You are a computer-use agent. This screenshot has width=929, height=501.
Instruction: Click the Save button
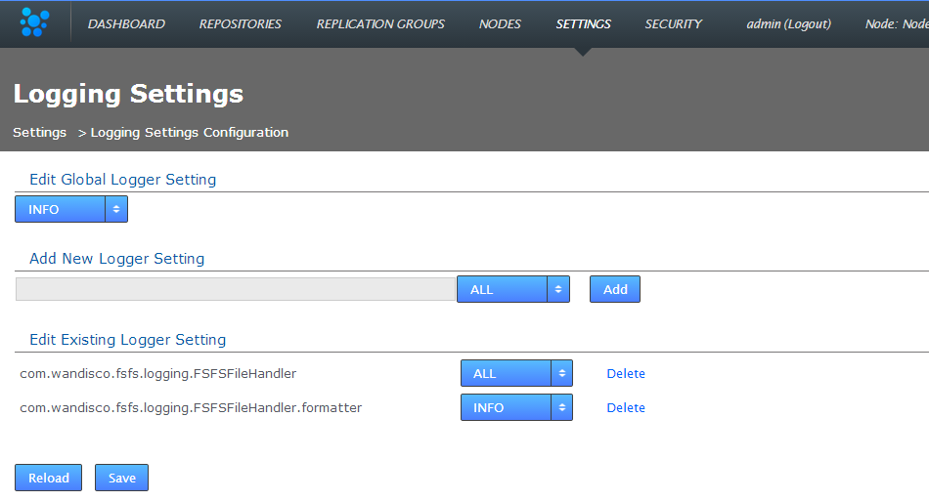point(121,478)
